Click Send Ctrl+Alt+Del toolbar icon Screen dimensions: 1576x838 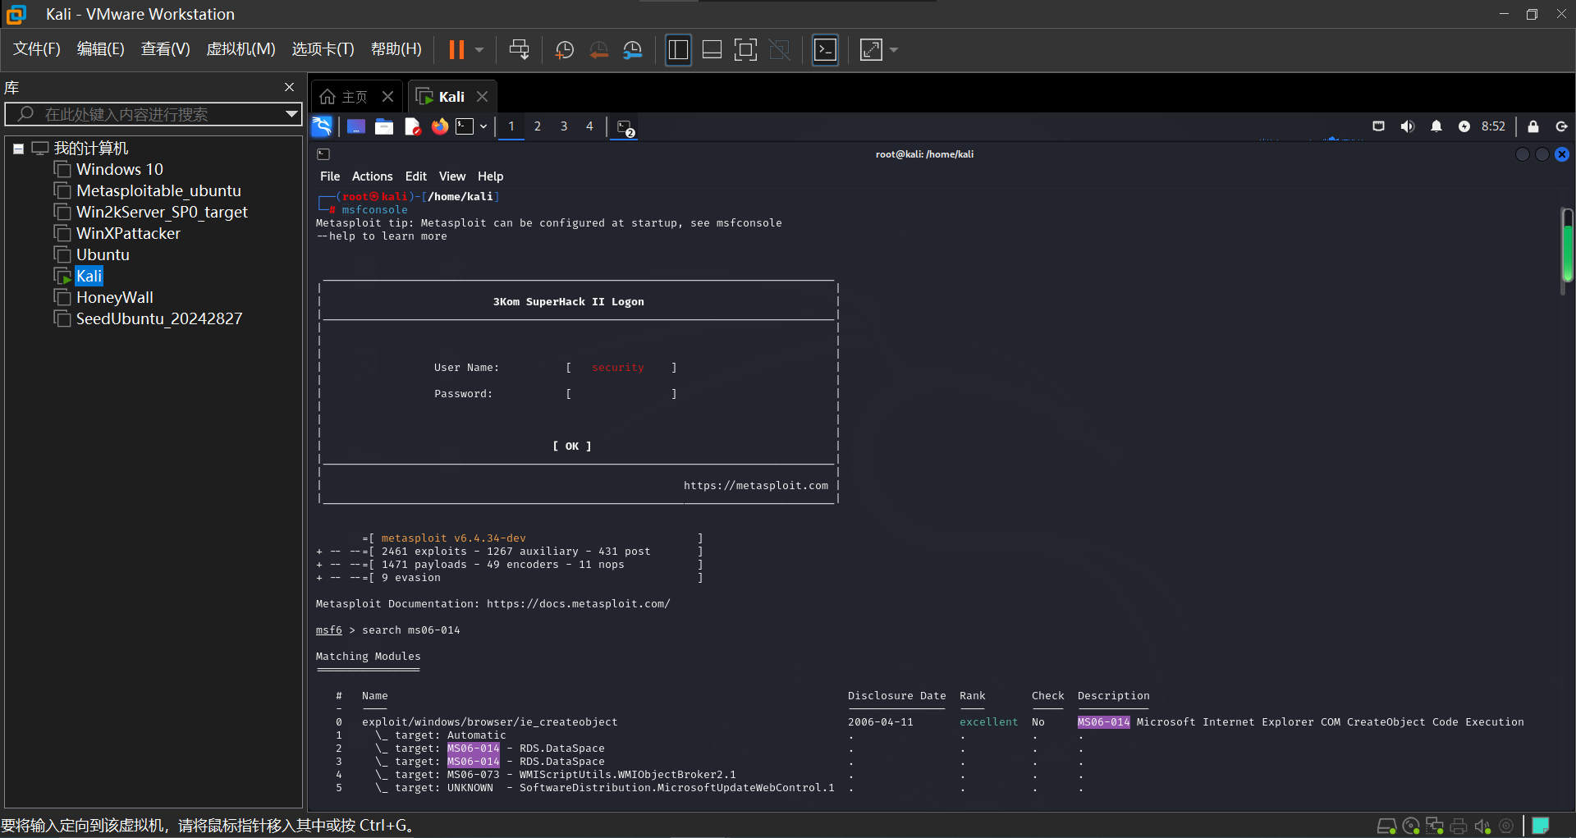coord(519,50)
